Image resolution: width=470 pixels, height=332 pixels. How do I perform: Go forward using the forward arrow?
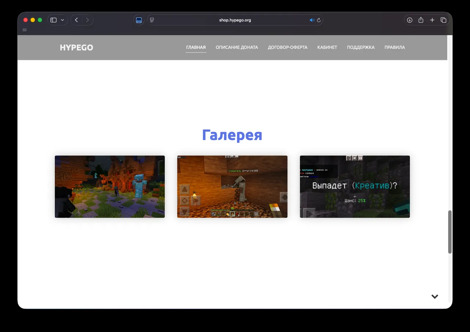(x=87, y=20)
